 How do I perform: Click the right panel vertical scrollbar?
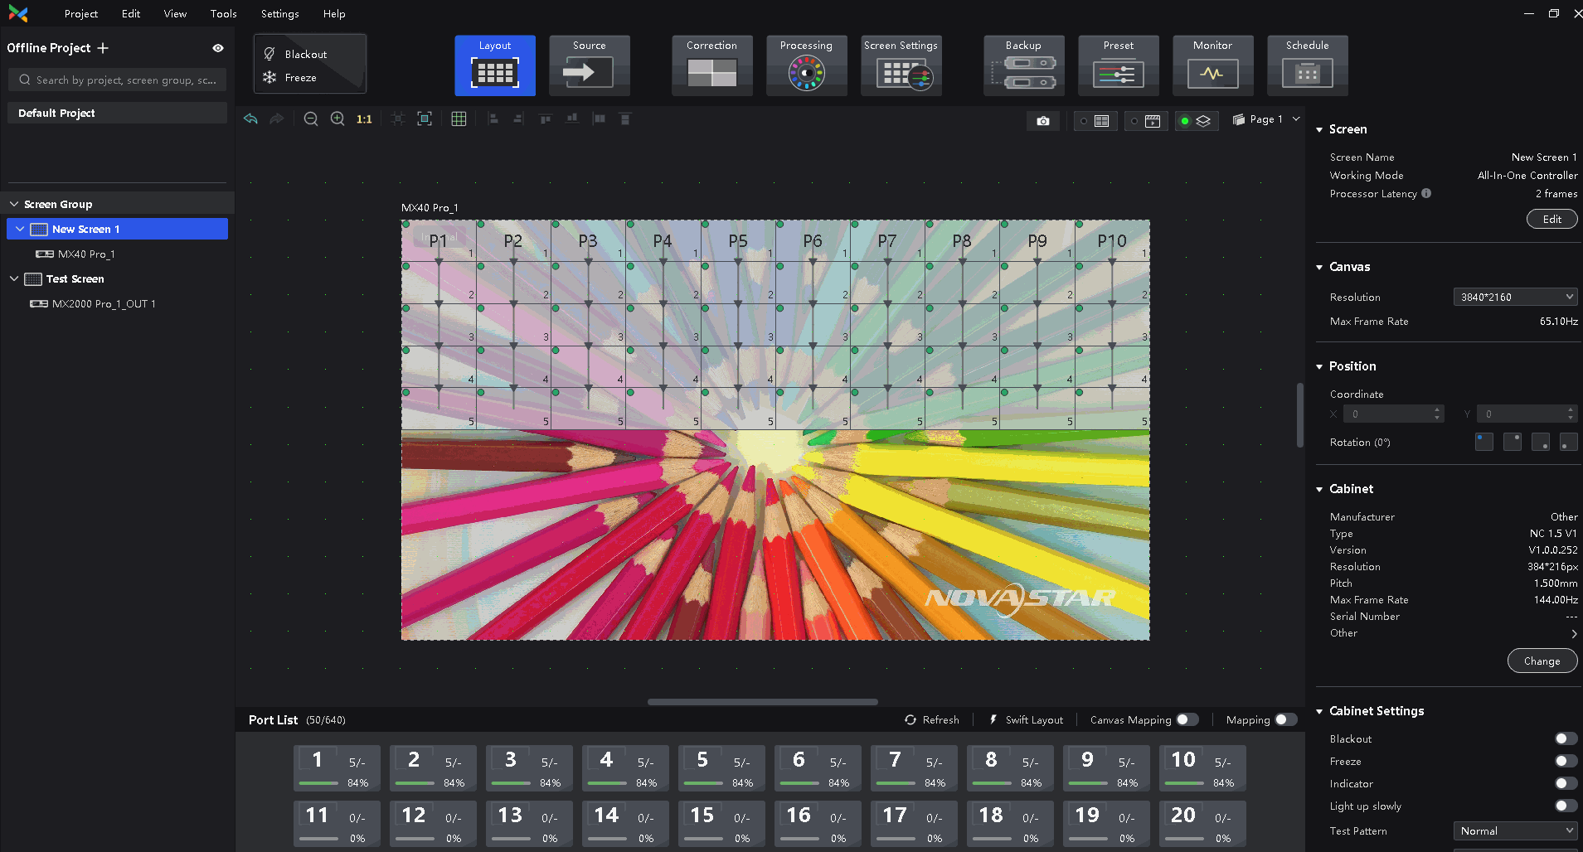click(1300, 414)
